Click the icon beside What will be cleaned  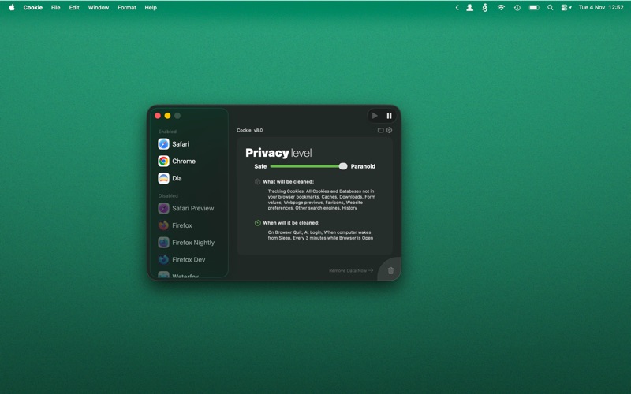(258, 182)
